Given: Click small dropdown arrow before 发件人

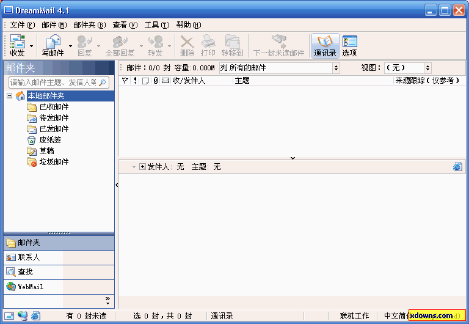Looking at the screenshot, I should 134,167.
